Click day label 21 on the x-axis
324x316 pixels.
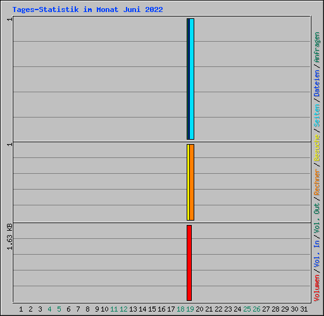point(209,309)
